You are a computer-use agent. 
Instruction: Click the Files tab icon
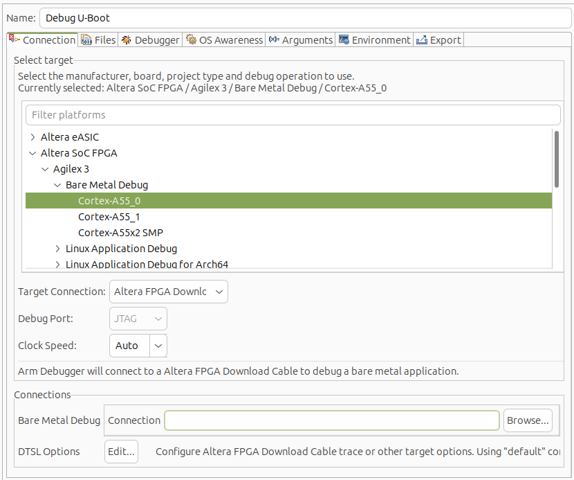86,39
